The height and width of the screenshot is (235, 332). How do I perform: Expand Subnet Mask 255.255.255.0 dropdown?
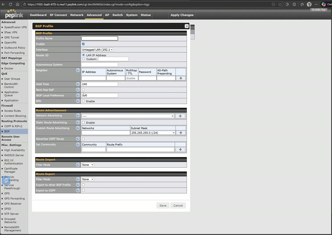tap(153, 133)
